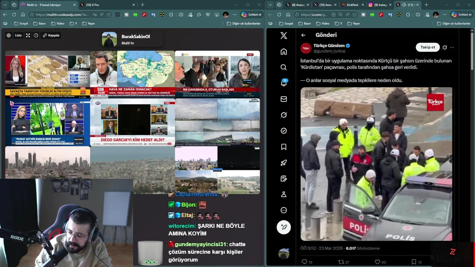Open the Türkçe Gündem profile name
Screen dimensions: 475x267
point(329,46)
